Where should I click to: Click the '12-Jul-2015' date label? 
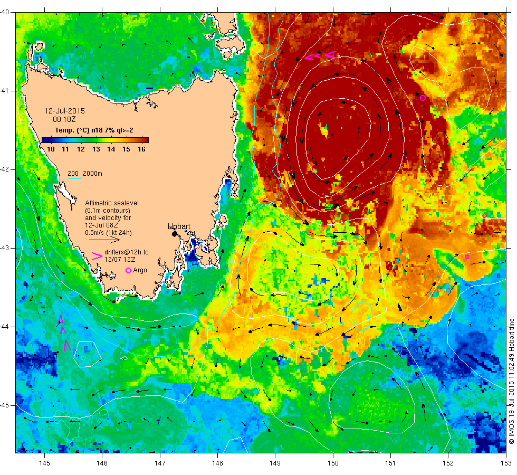[64, 111]
